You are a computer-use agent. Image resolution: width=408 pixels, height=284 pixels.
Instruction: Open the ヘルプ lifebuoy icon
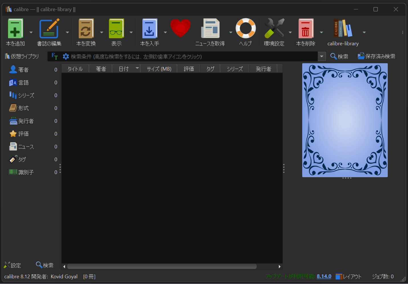tap(245, 28)
